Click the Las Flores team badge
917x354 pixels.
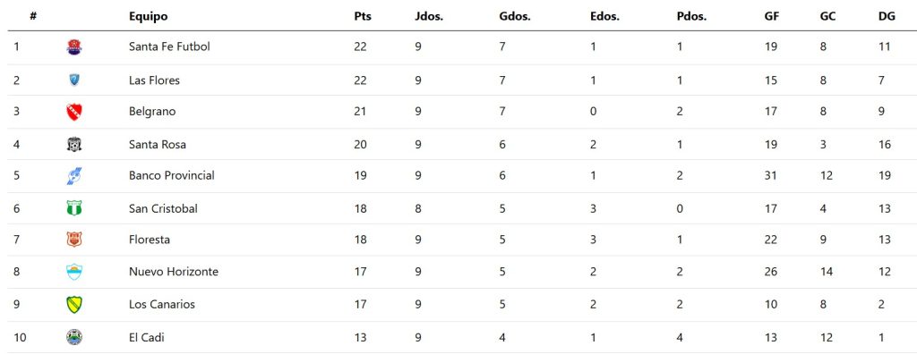coord(74,80)
